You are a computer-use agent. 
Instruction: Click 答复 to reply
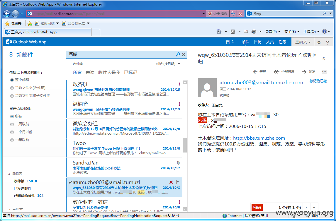coord(259,72)
